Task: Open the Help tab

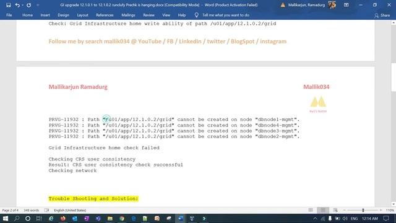Action: click(x=181, y=15)
